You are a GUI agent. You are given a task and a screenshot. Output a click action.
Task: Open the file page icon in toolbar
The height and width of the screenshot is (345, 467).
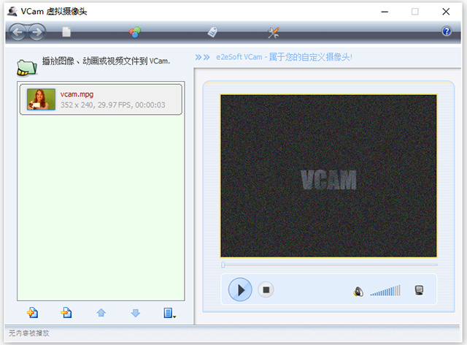[x=66, y=32]
